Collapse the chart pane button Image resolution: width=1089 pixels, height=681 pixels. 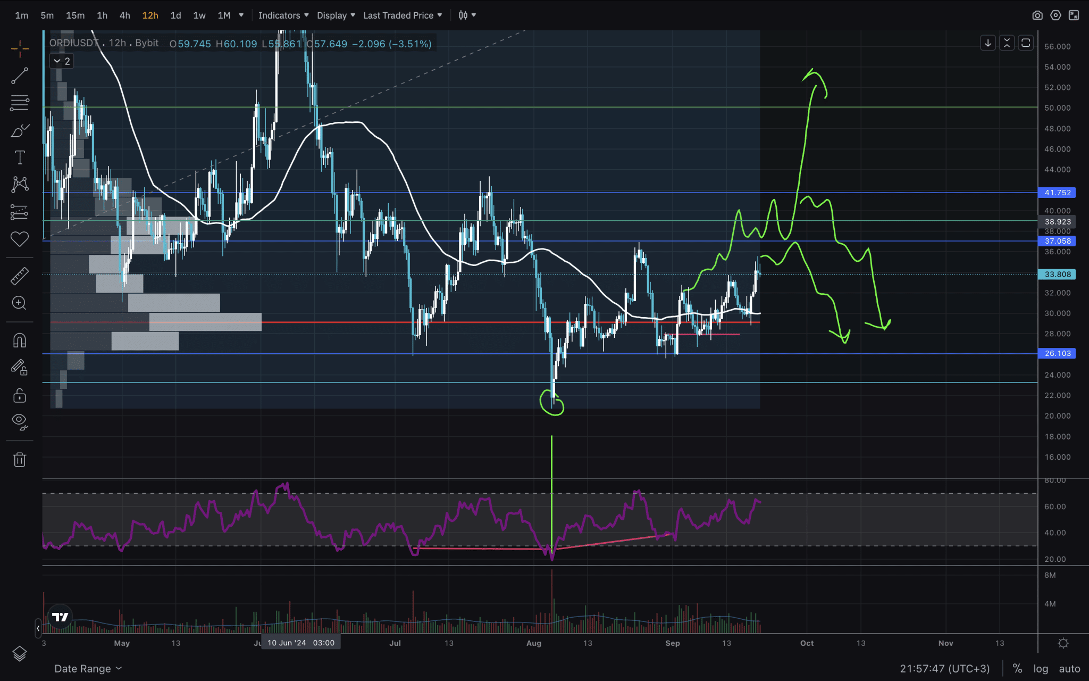[x=1007, y=43]
